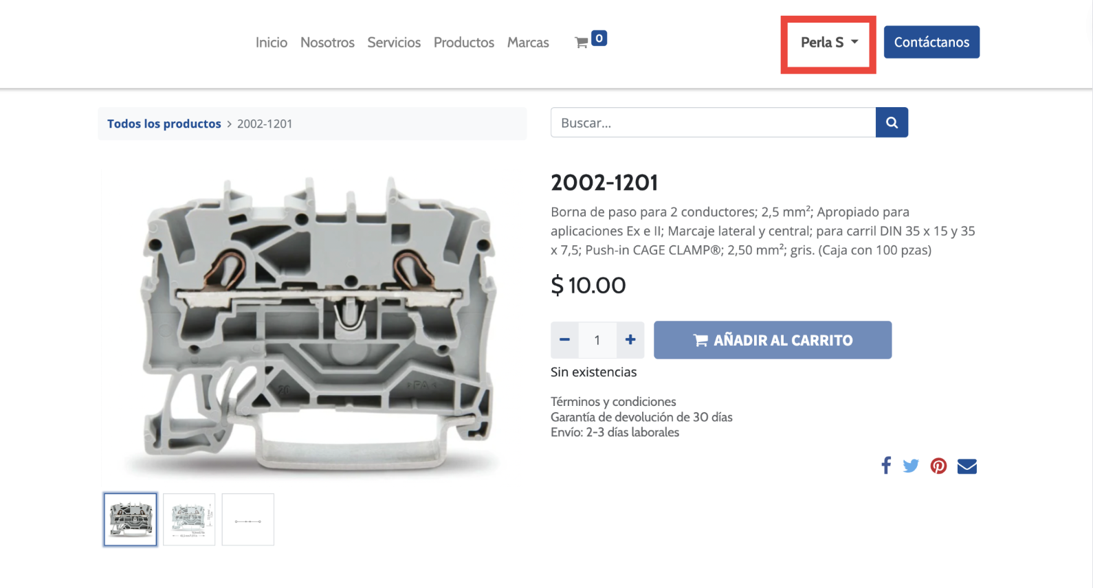Share product on Twitter

(x=911, y=466)
